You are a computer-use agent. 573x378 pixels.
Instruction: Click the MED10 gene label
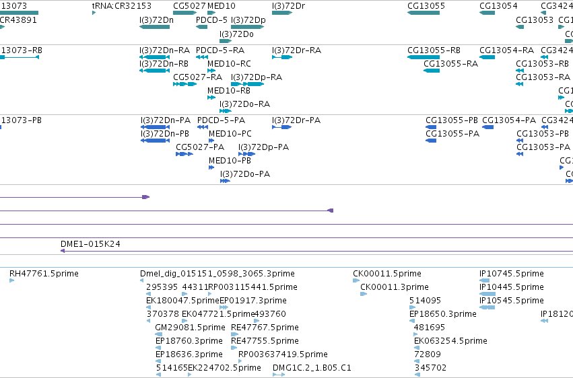click(222, 6)
